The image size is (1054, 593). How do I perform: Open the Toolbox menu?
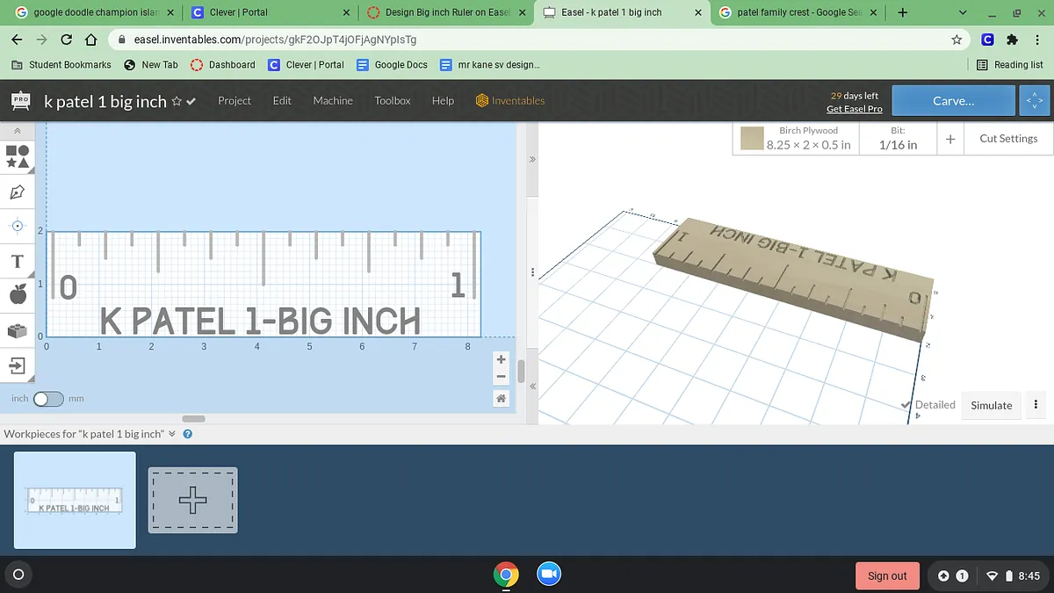pos(393,101)
